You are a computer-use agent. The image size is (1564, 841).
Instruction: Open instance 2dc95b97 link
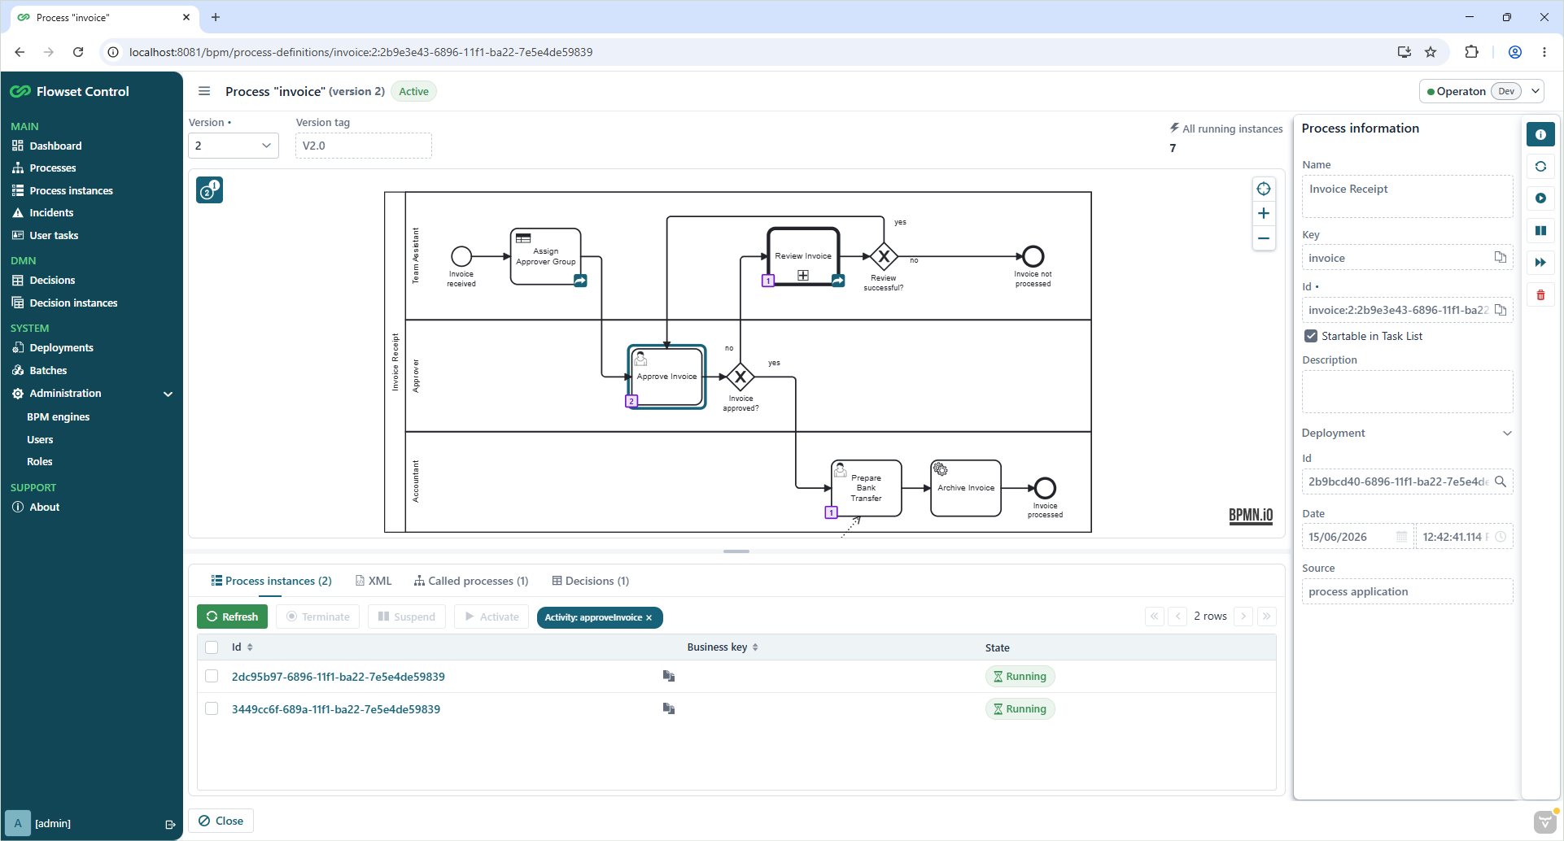click(338, 677)
